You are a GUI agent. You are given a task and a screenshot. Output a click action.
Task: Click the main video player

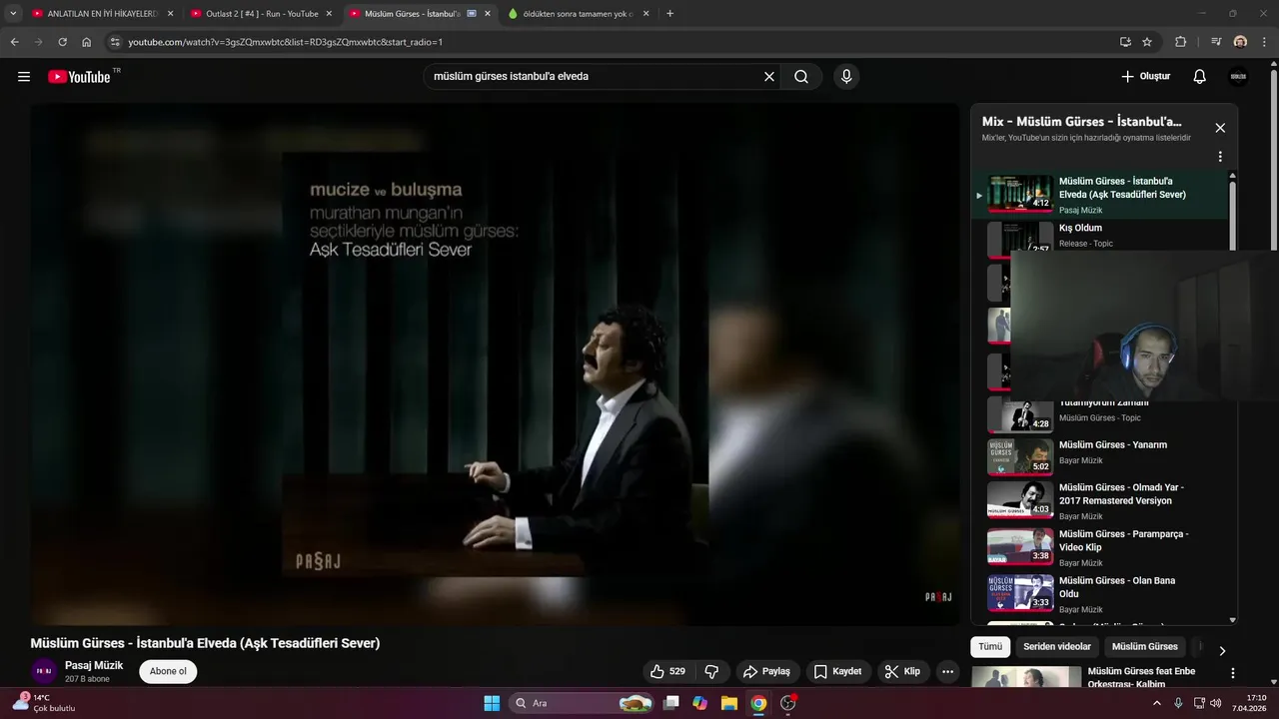coord(495,364)
